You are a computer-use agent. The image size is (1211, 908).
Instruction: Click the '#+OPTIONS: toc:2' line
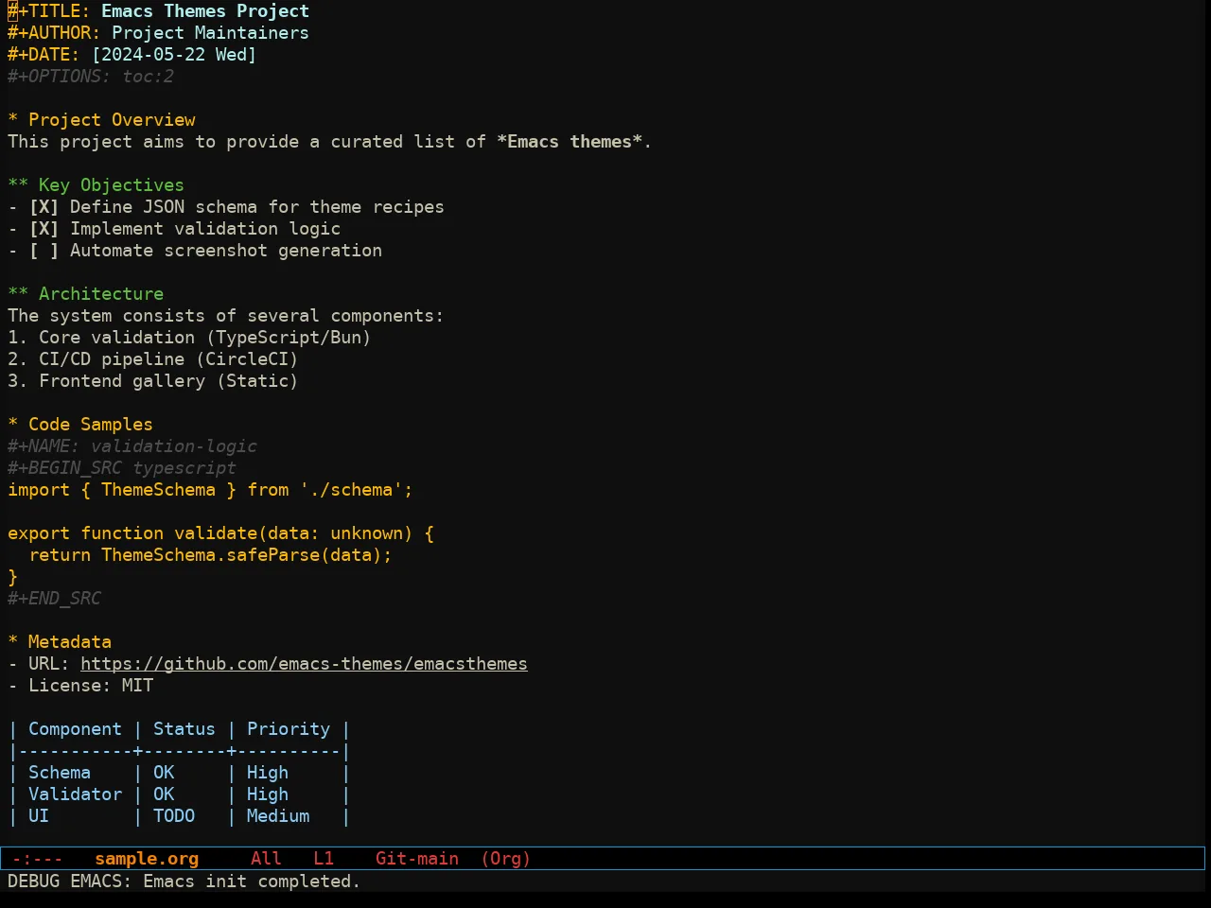(91, 77)
